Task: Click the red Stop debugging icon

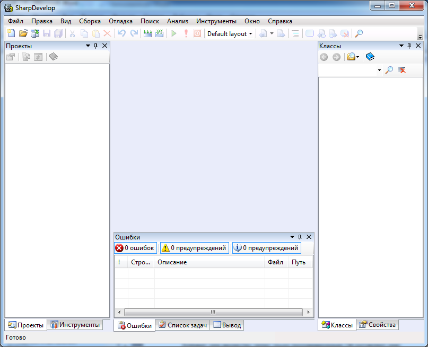Action: [197, 33]
